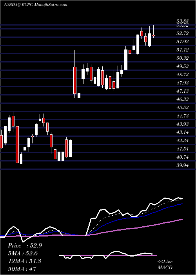Select the 48.73 price axis label

point(183,74)
